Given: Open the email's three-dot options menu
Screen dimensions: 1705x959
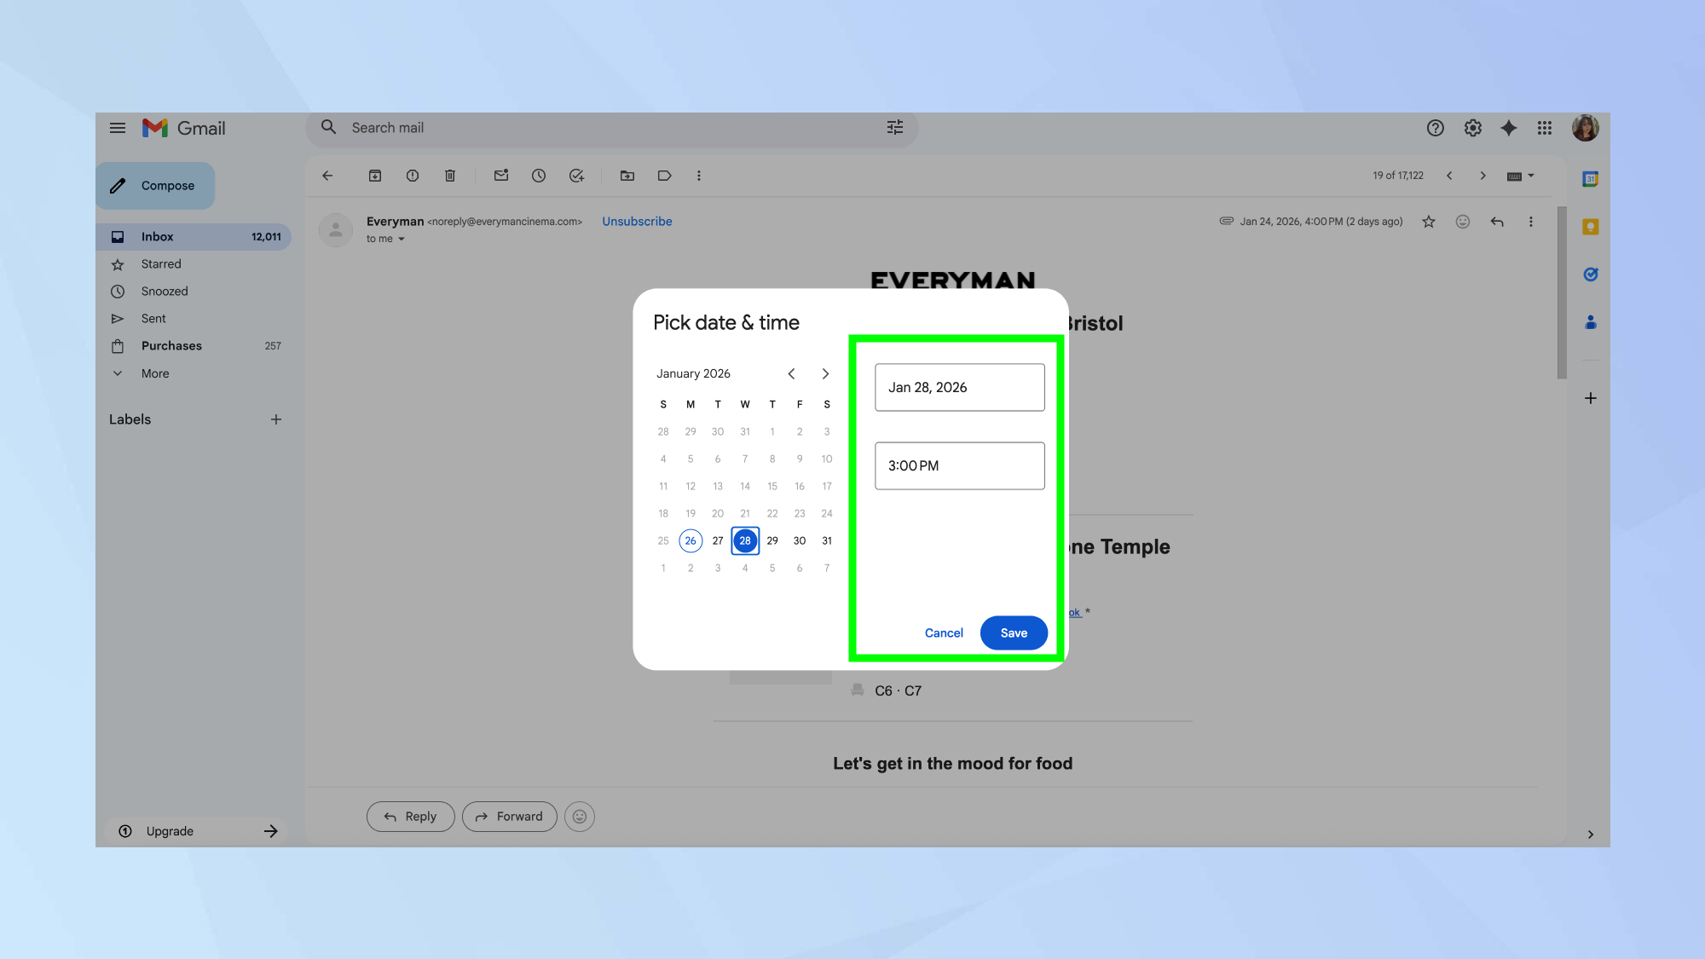Looking at the screenshot, I should 1531,222.
